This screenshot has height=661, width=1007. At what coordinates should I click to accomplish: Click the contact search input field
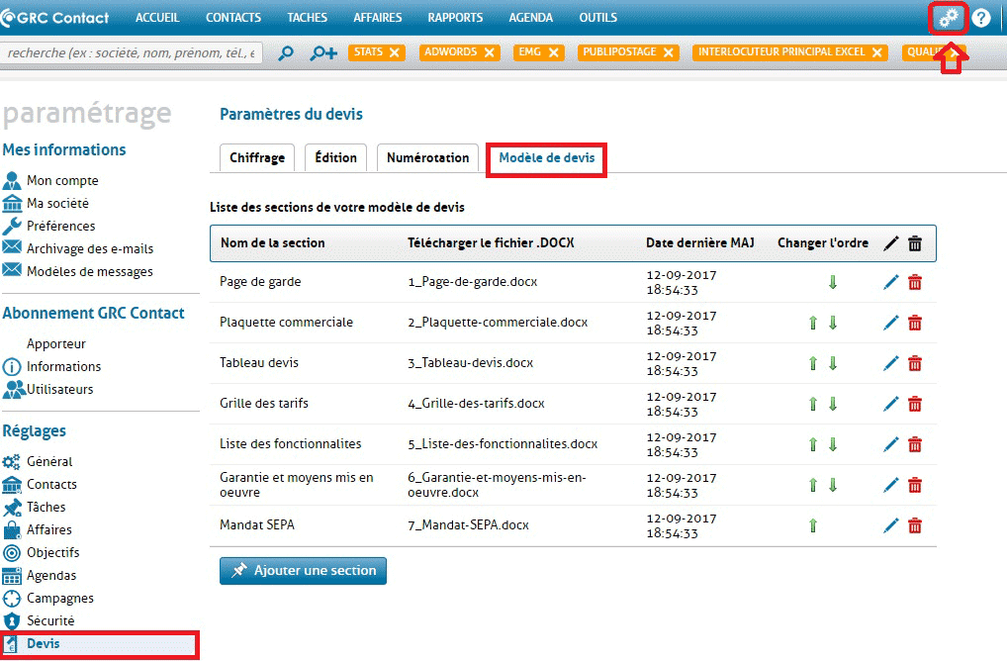pos(132,53)
